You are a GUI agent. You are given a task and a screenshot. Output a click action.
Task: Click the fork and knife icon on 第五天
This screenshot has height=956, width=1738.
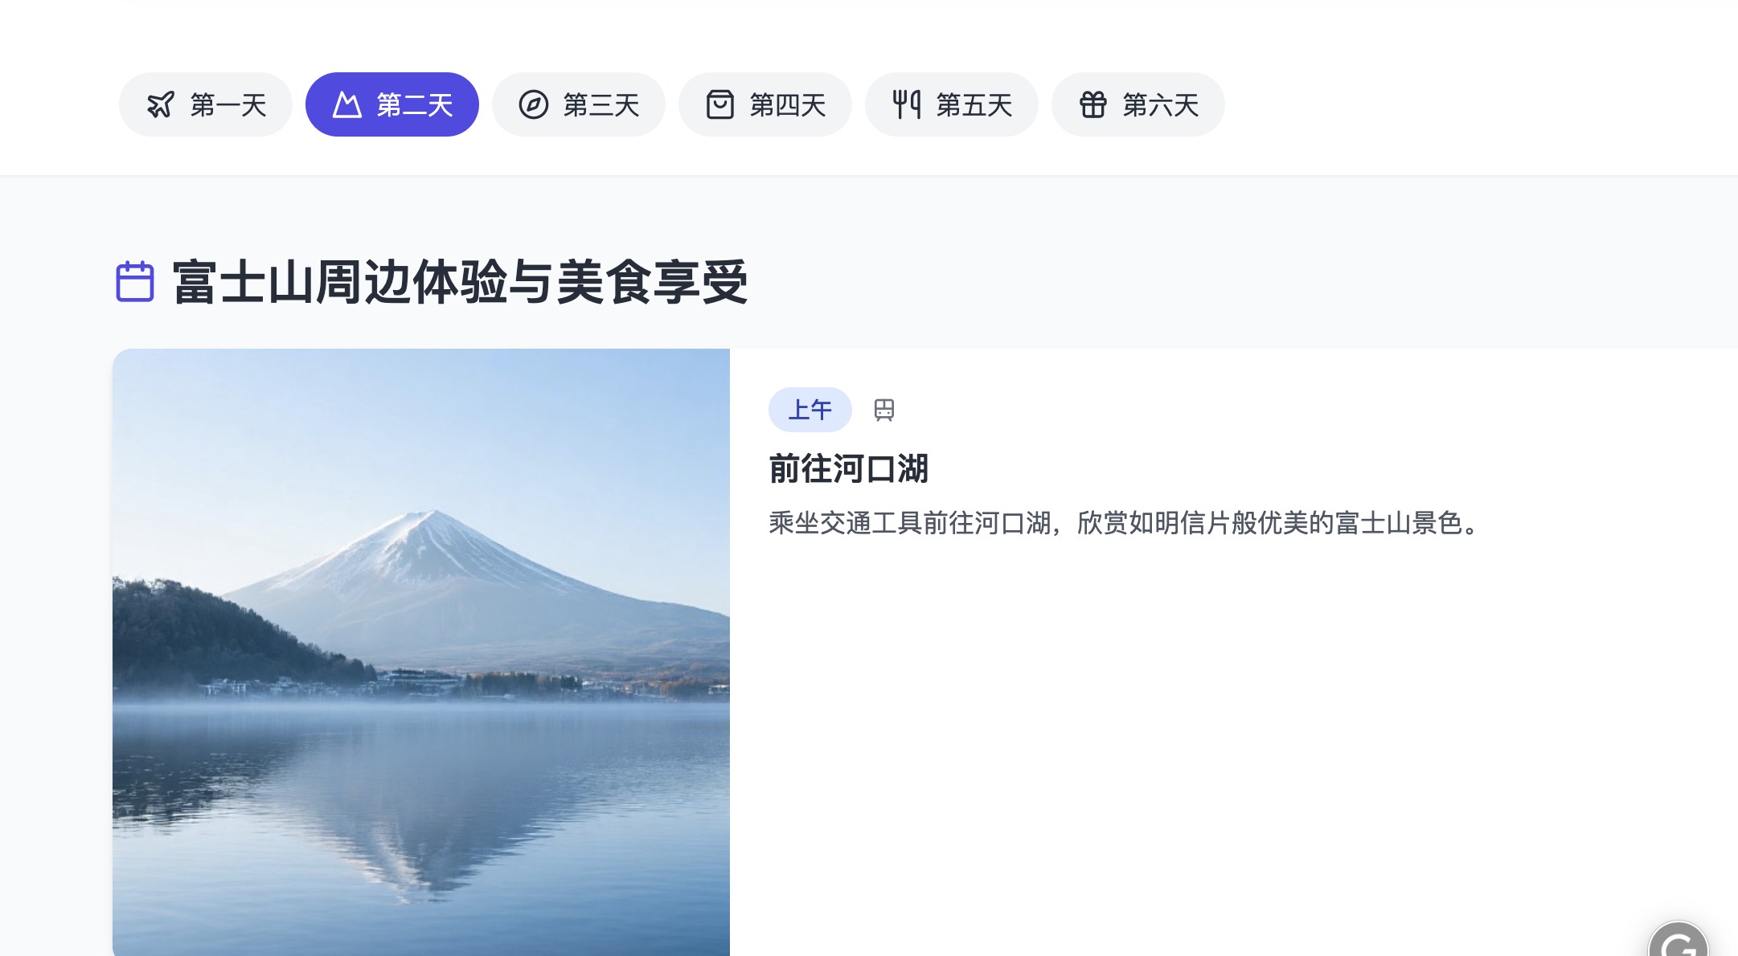click(907, 104)
